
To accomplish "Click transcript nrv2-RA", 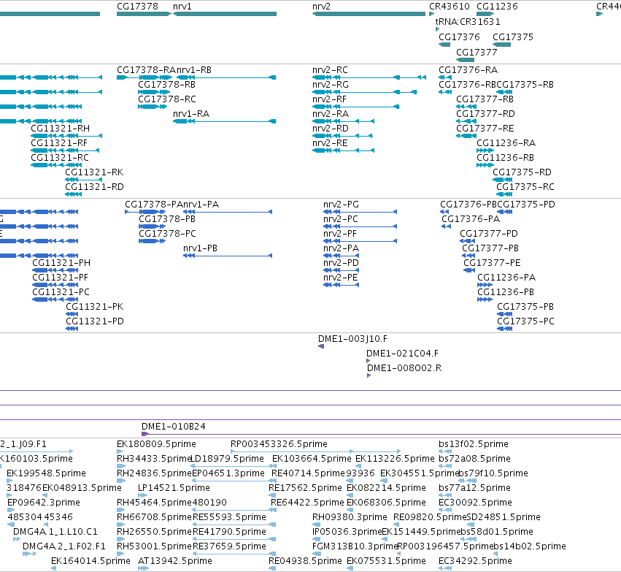I will click(344, 121).
